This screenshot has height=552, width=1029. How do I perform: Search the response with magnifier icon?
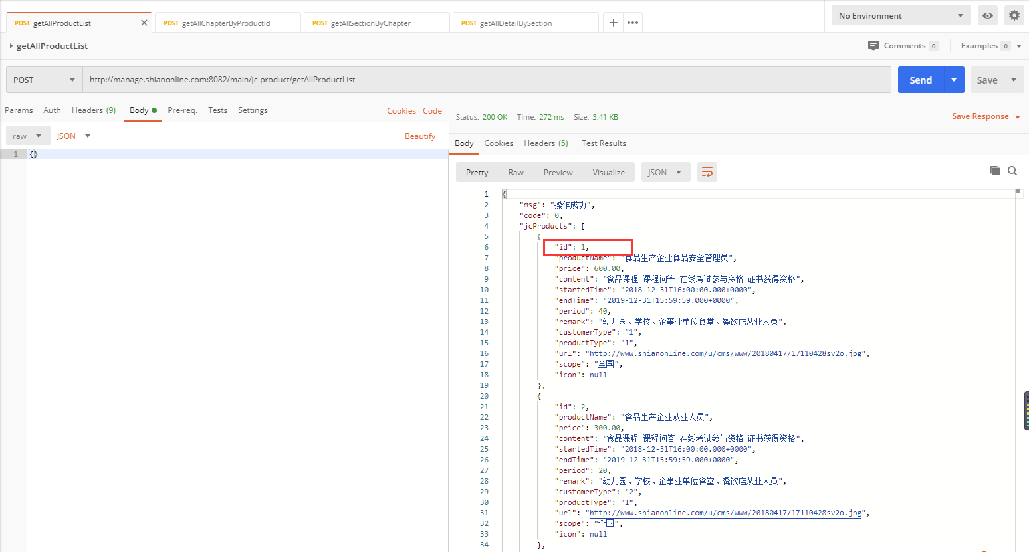(x=1012, y=171)
